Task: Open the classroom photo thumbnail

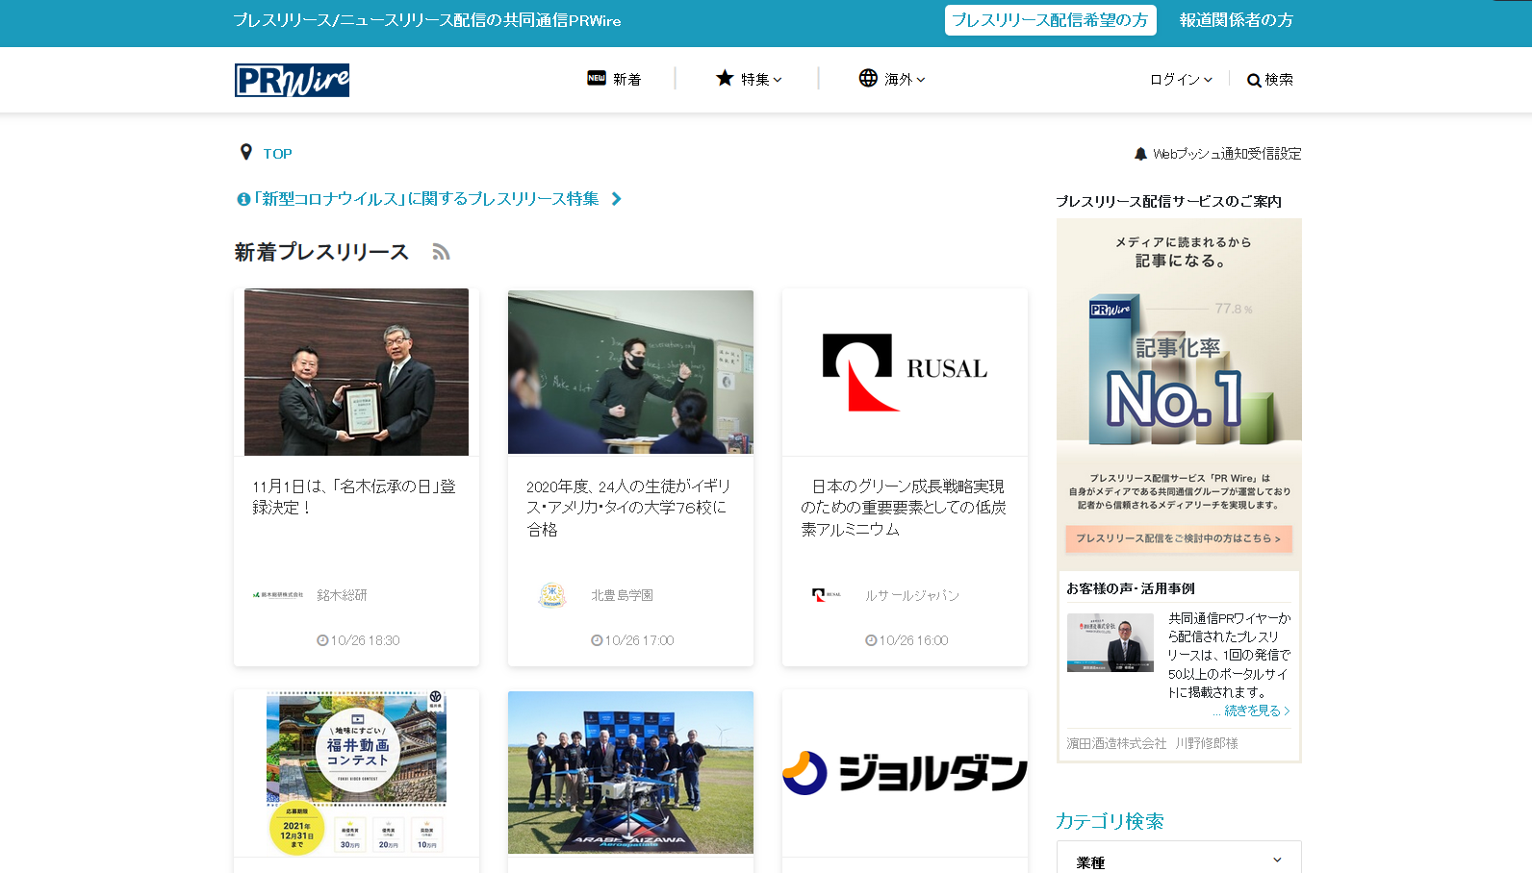Action: pyautogui.click(x=630, y=372)
